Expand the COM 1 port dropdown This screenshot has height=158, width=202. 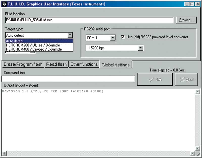pos(113,38)
